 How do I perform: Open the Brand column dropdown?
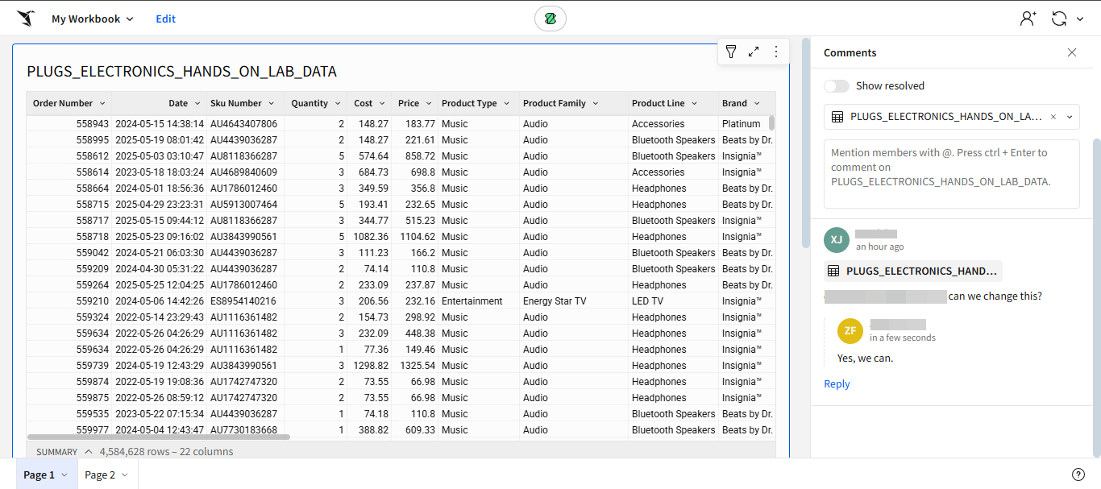click(757, 103)
